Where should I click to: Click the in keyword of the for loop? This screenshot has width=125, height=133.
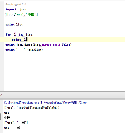[x=21, y=35]
